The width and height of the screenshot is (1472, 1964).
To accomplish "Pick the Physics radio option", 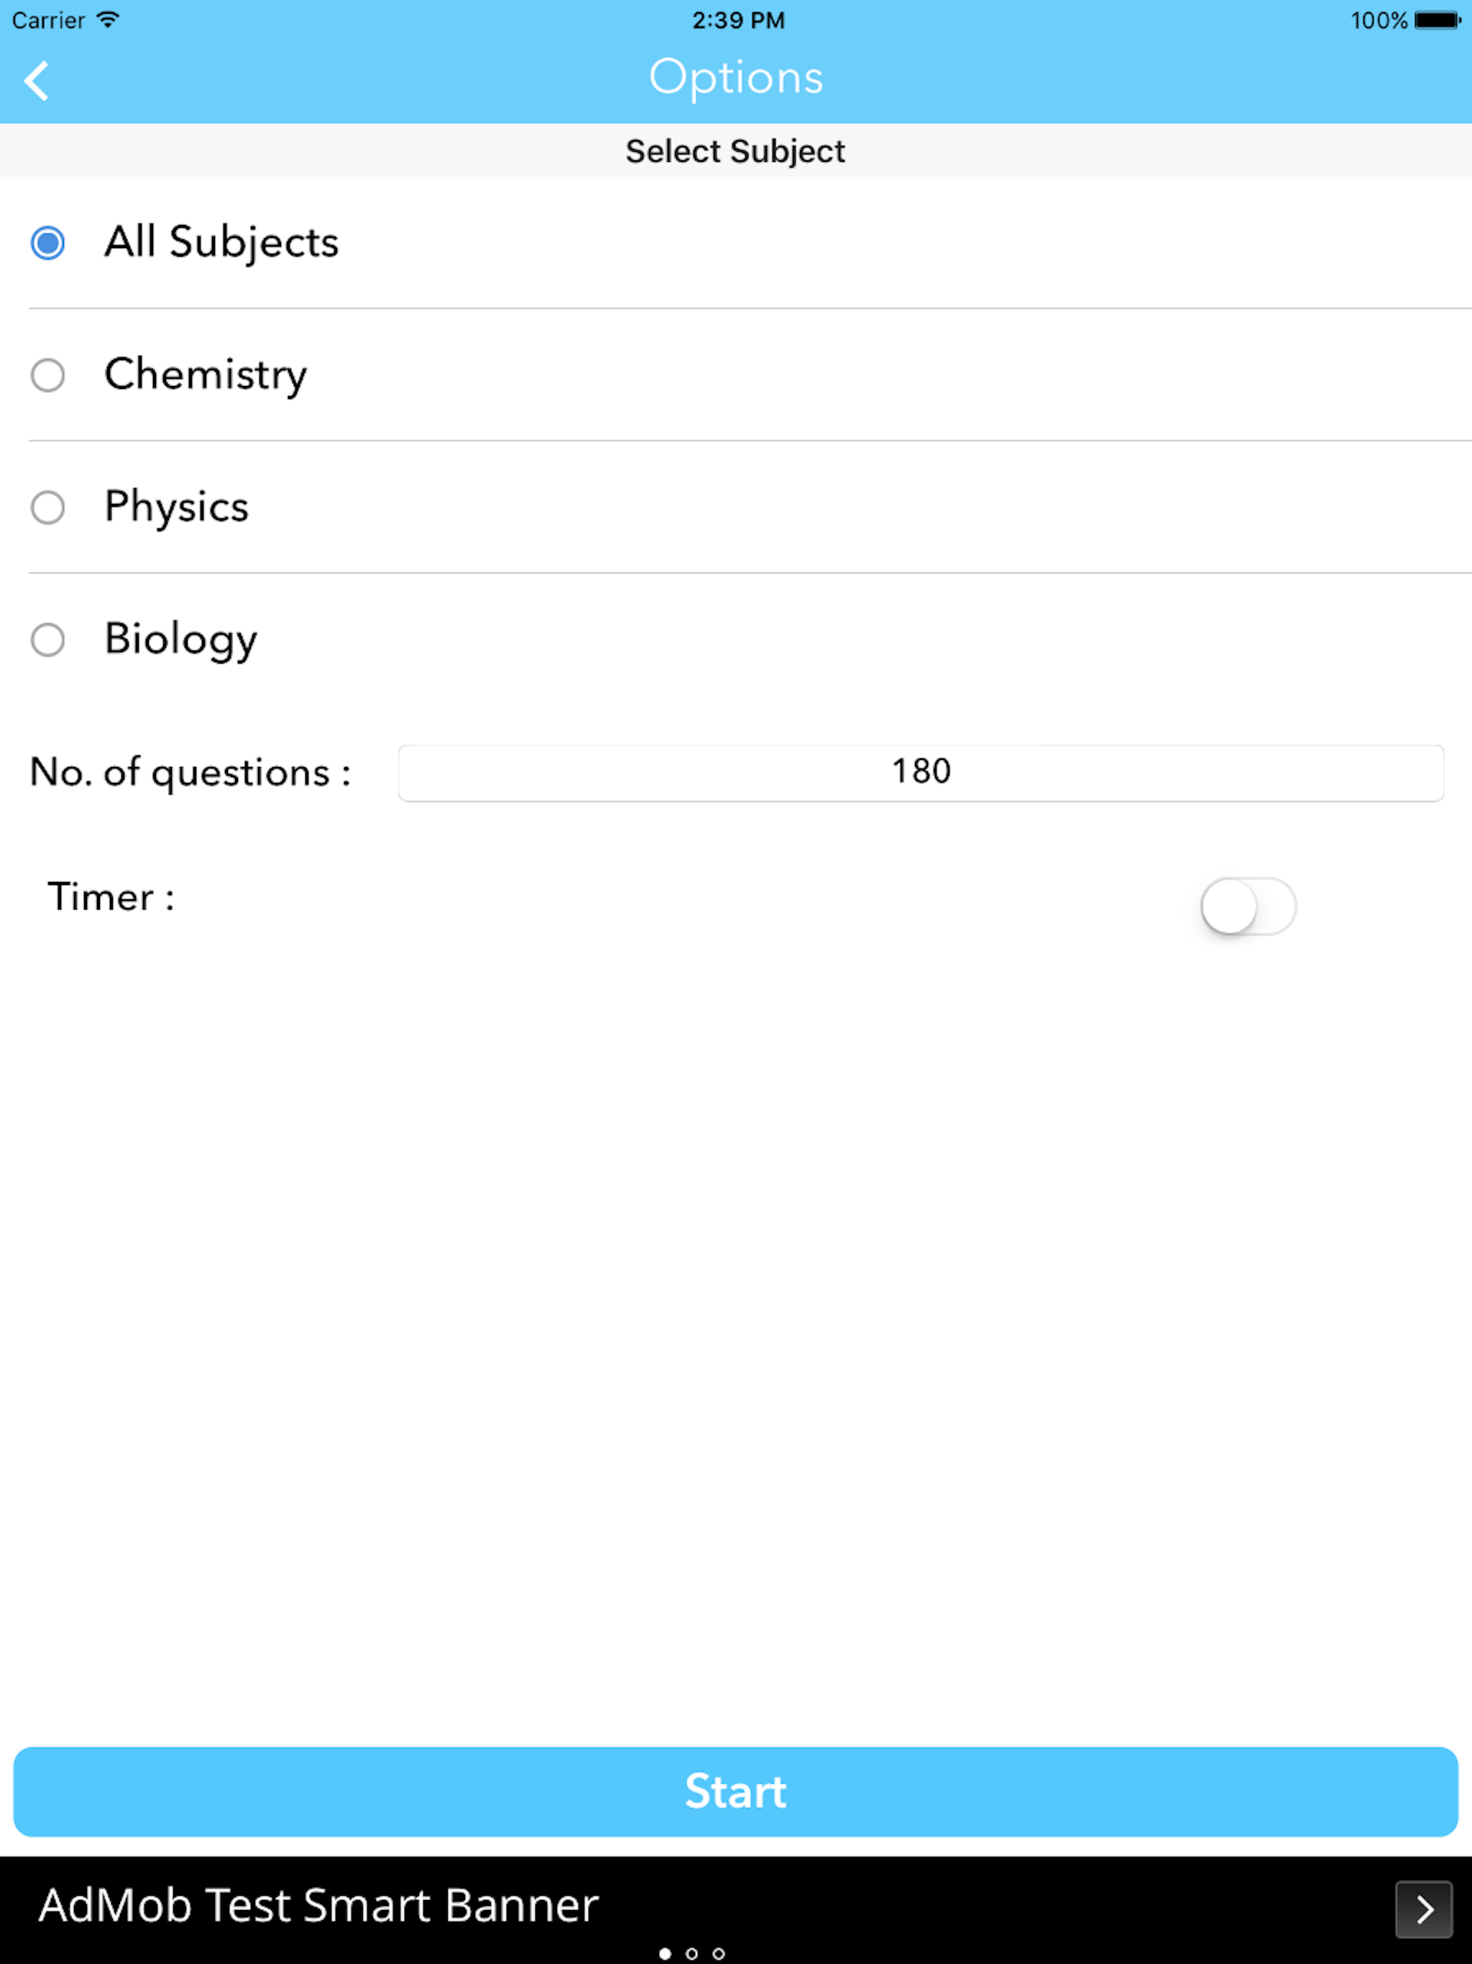I will coord(48,507).
